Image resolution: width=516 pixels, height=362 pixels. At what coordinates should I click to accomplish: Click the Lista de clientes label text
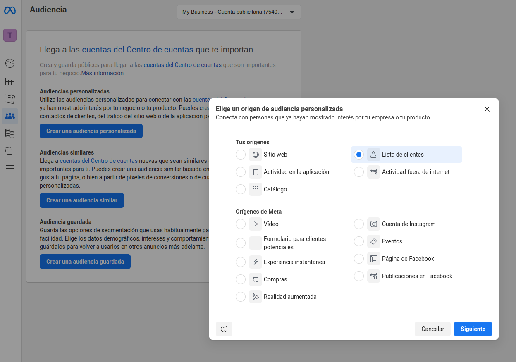point(403,155)
